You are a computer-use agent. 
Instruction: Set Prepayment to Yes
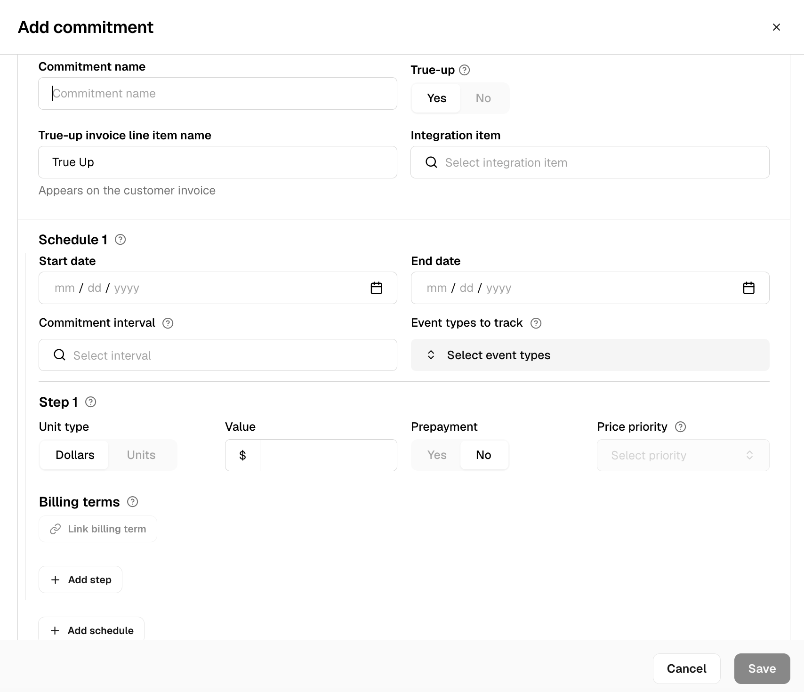(x=437, y=455)
